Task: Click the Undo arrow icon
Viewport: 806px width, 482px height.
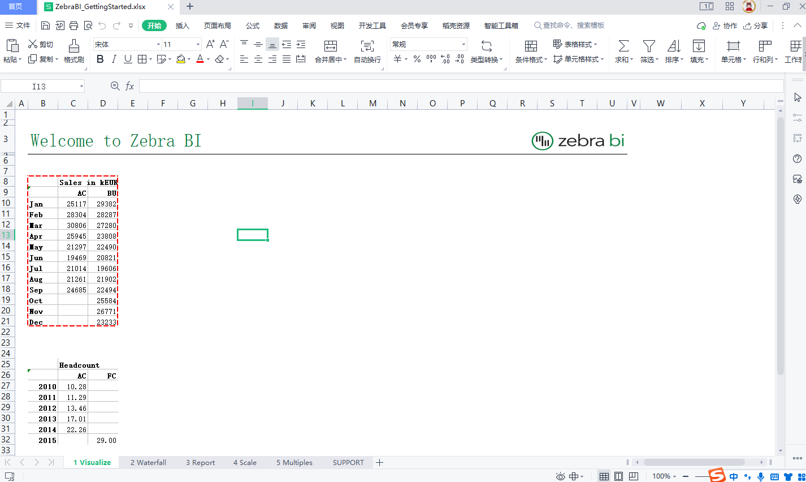Action: tap(102, 25)
